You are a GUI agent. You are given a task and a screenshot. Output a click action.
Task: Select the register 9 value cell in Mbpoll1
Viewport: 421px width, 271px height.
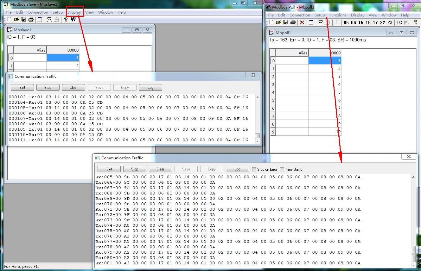[x=325, y=132]
